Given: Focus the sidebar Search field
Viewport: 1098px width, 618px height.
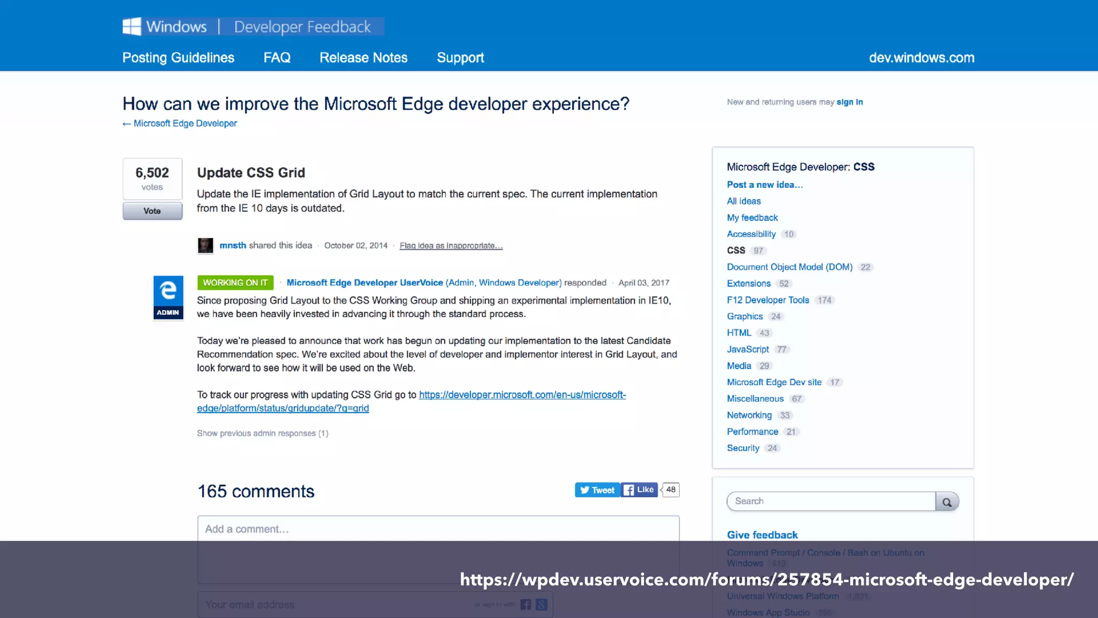Looking at the screenshot, I should pos(831,501).
